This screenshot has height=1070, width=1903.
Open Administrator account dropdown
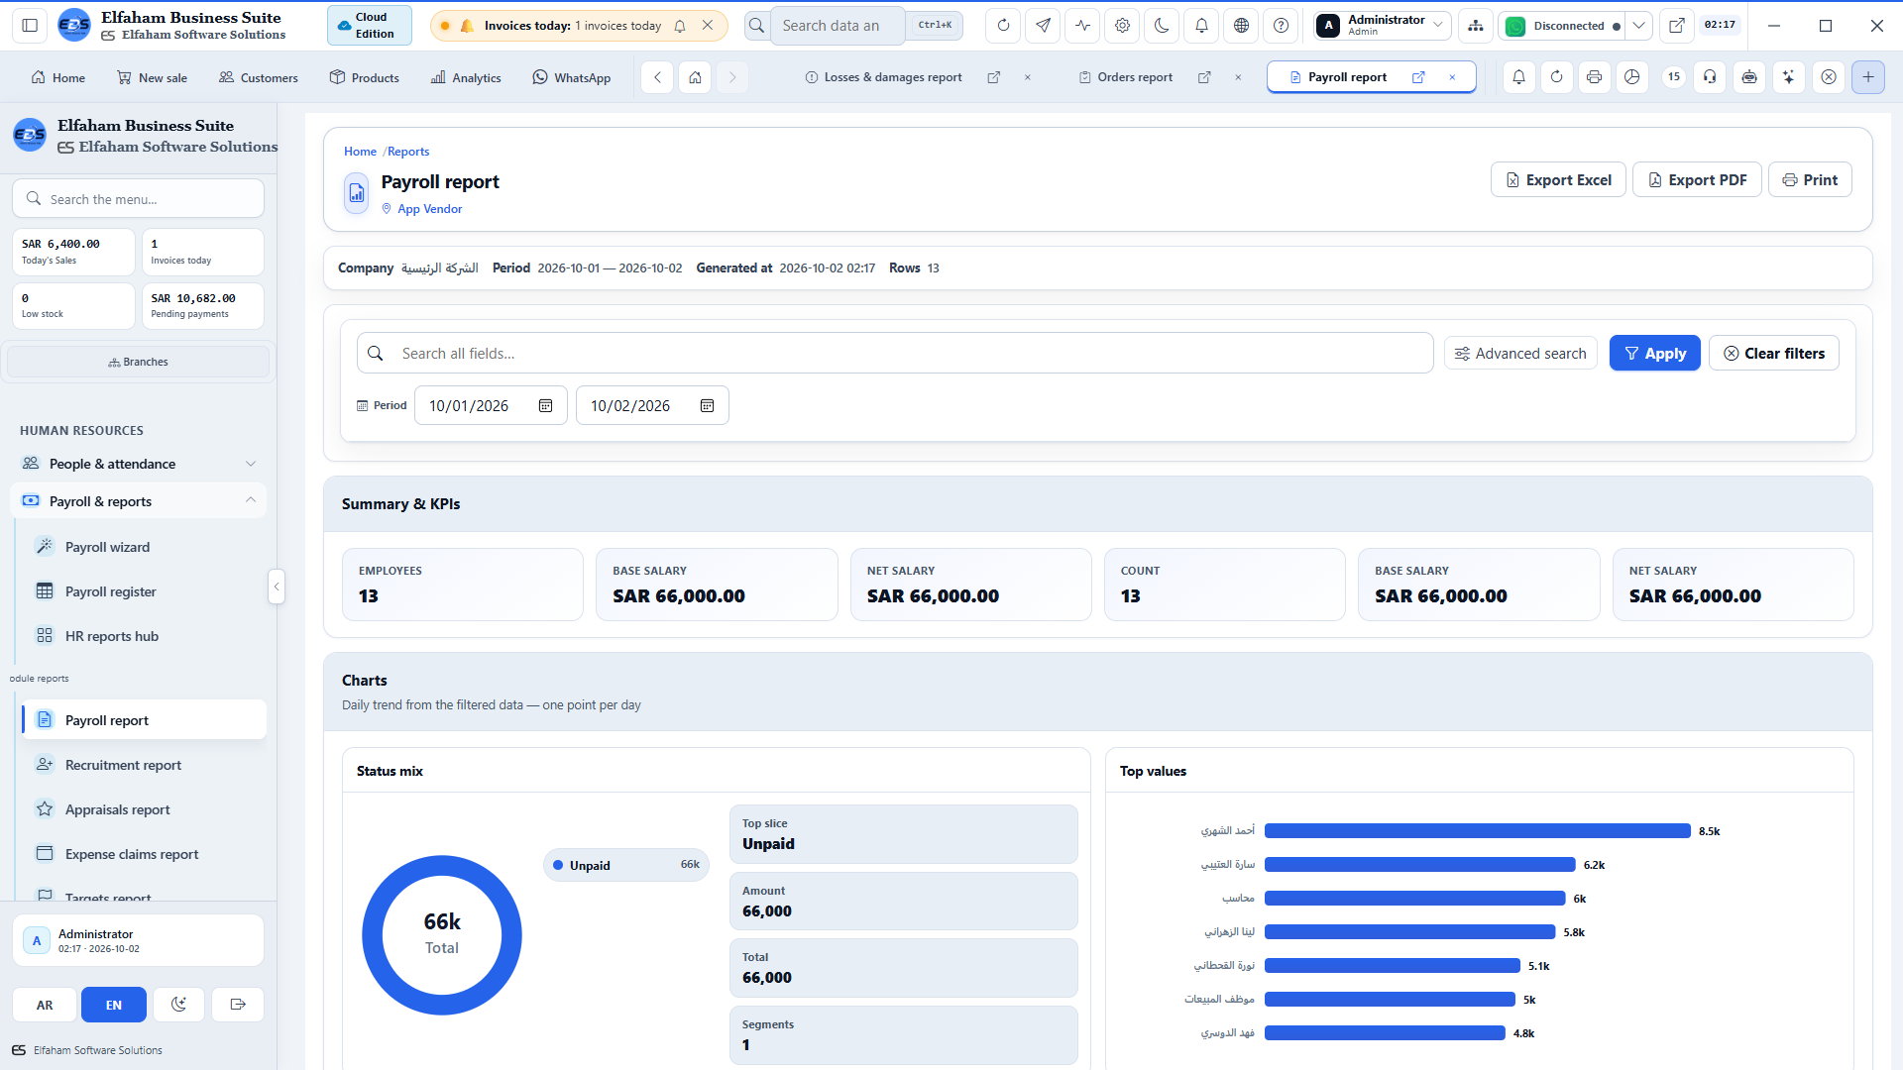click(x=1383, y=26)
